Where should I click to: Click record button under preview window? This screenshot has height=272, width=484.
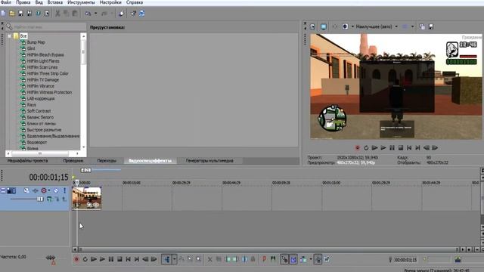tap(358, 148)
